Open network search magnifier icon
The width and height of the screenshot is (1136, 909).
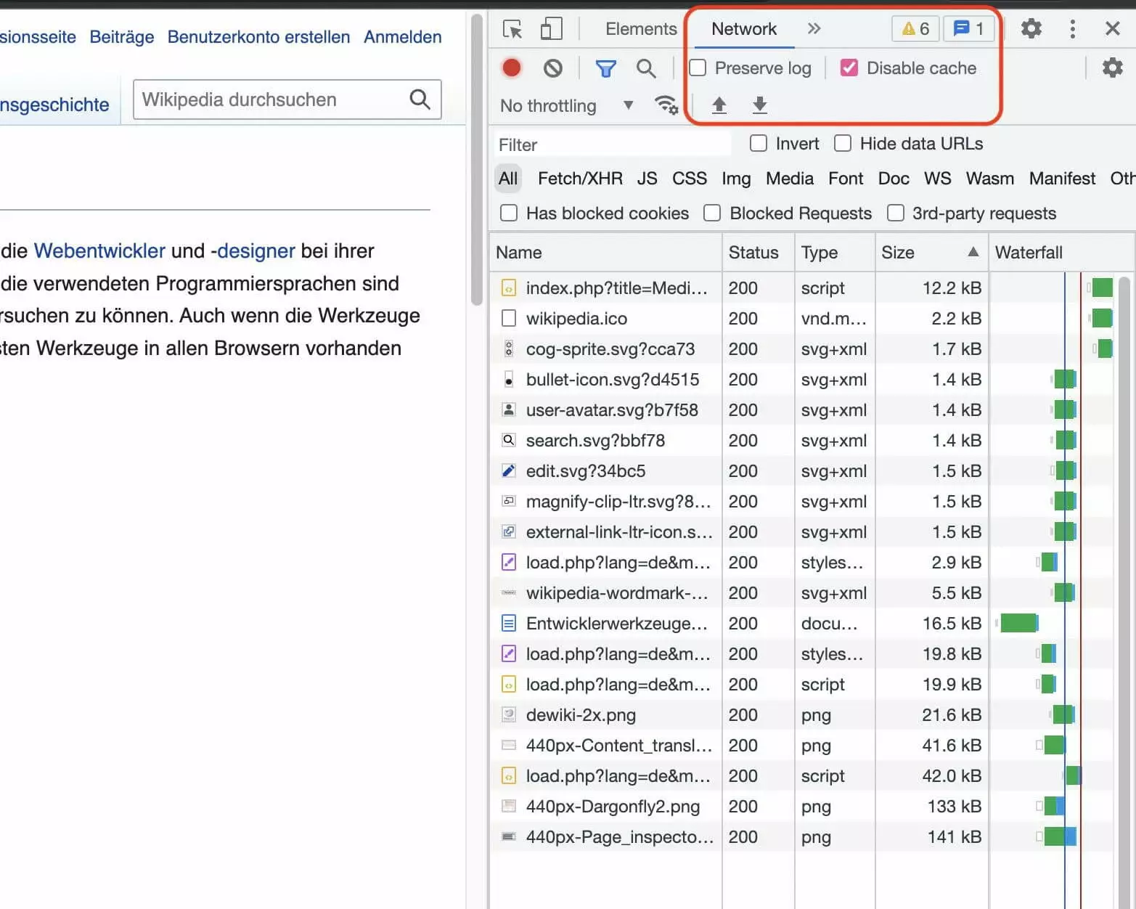(646, 68)
